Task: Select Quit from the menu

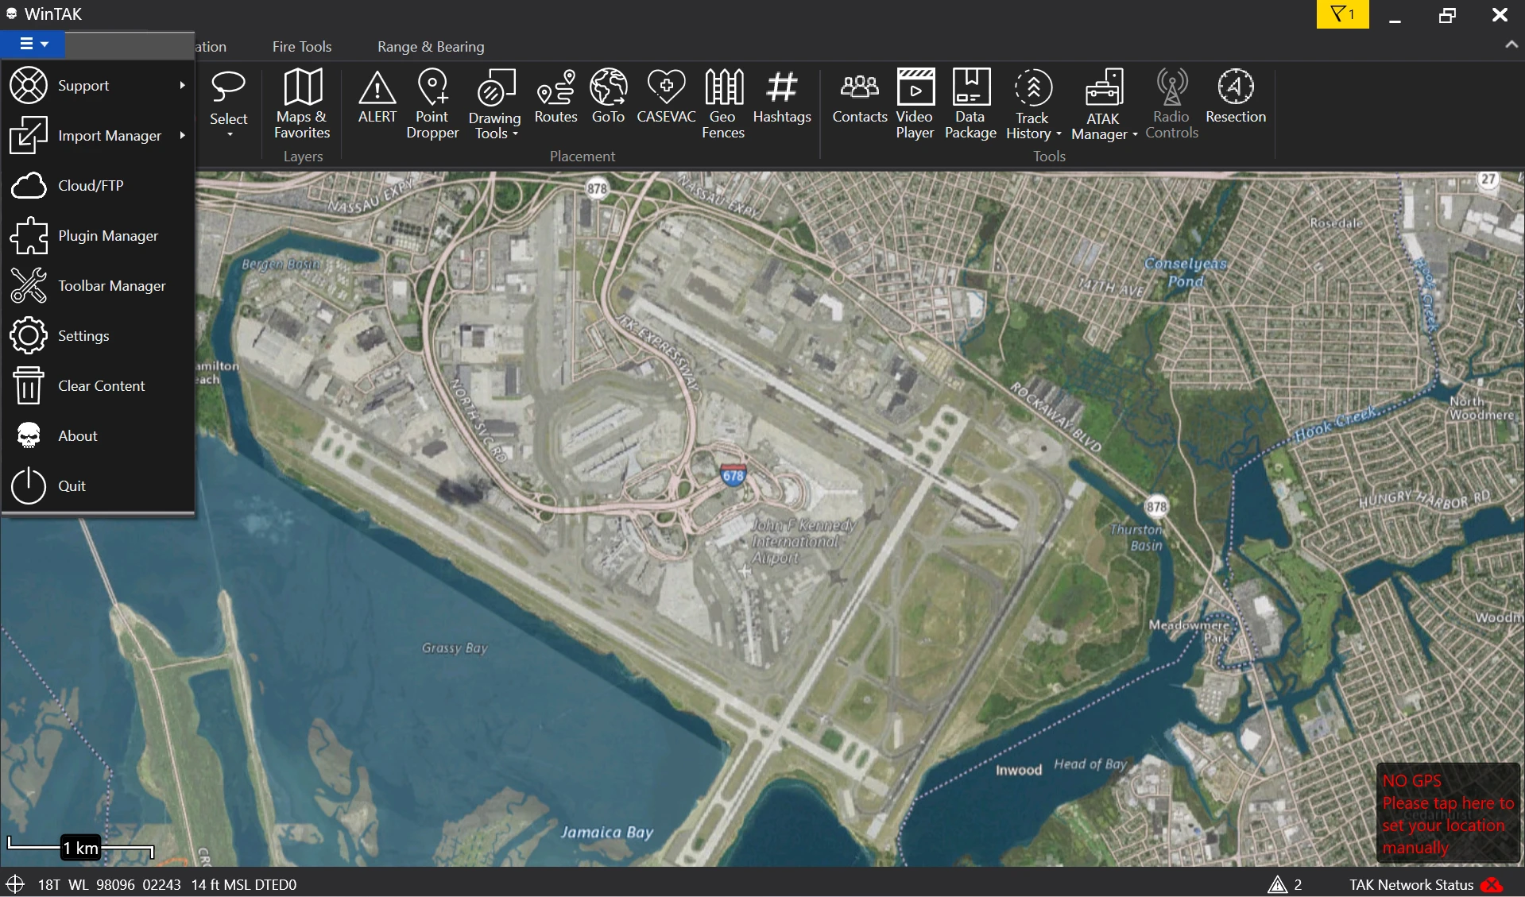Action: tap(98, 485)
